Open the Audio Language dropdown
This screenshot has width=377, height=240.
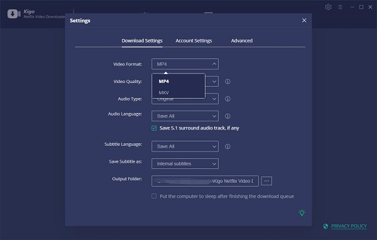click(x=185, y=116)
